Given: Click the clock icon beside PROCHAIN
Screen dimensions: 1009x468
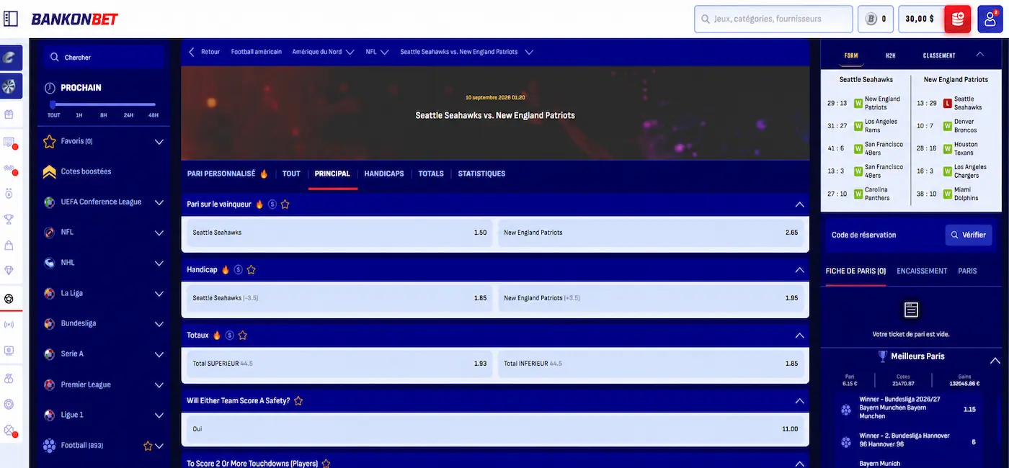Looking at the screenshot, I should point(50,88).
